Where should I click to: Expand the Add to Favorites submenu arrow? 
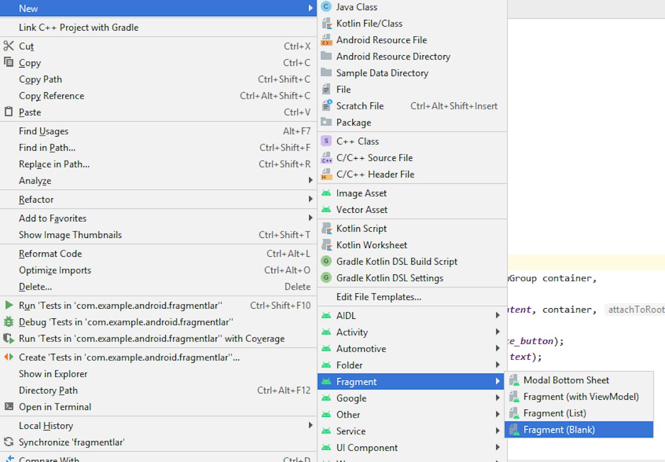tap(311, 218)
